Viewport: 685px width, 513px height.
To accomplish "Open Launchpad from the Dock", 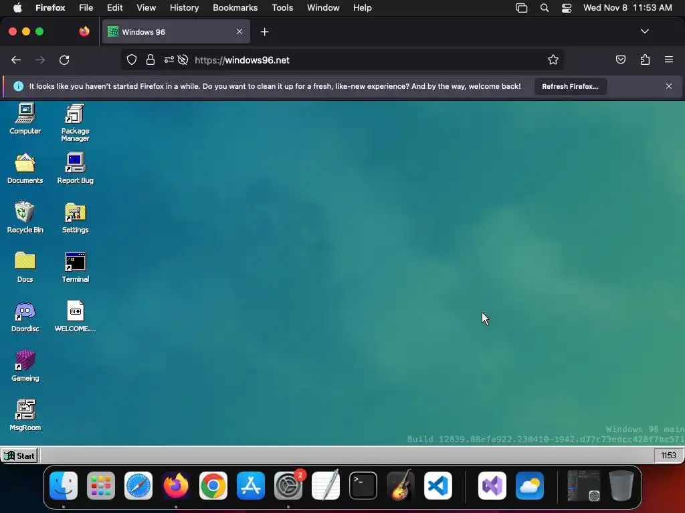I will click(x=101, y=486).
